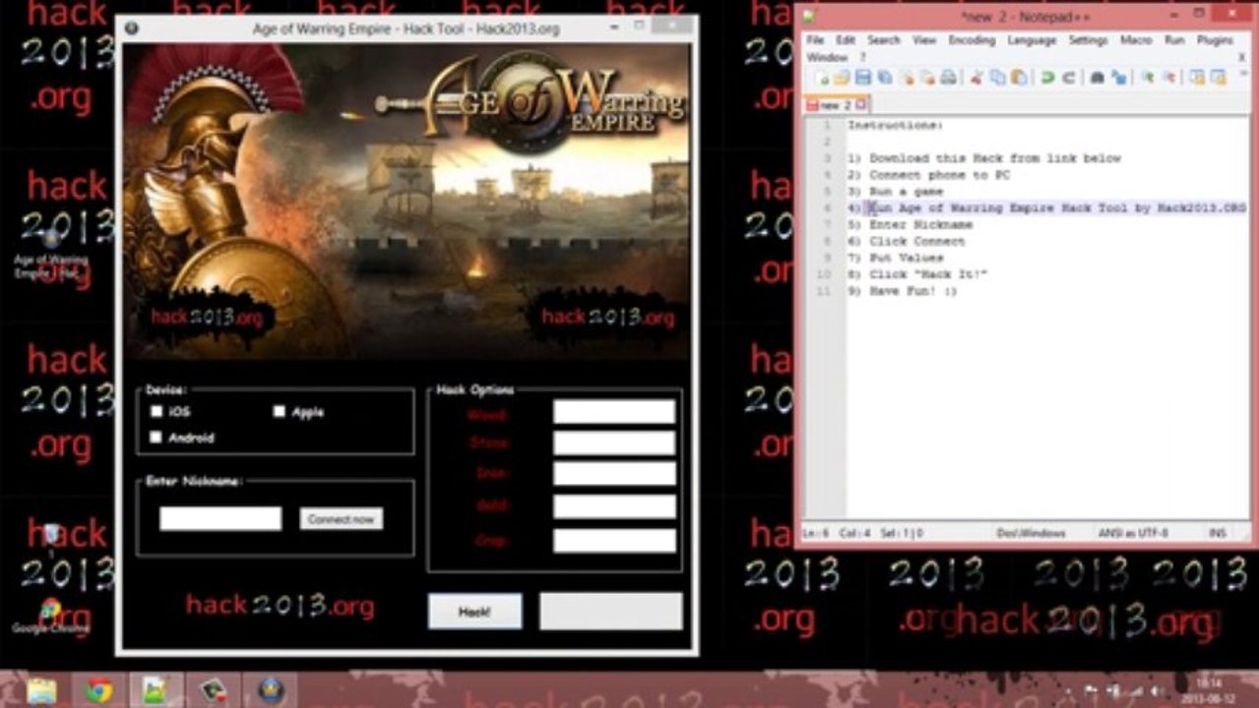Image resolution: width=1259 pixels, height=708 pixels.
Task: Select the 'new 2' document tab
Action: [835, 104]
